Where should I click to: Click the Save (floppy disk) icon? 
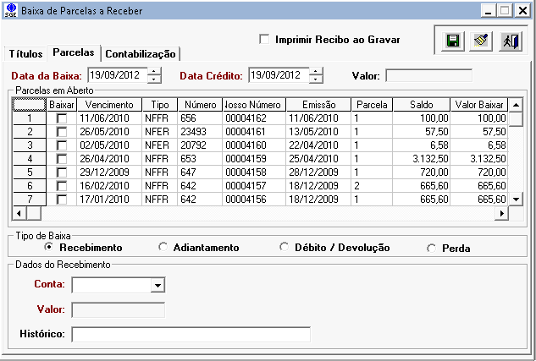coord(452,41)
